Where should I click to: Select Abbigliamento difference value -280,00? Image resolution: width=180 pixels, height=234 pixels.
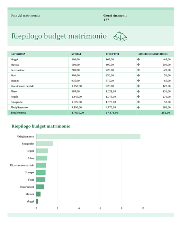[x=166, y=107]
